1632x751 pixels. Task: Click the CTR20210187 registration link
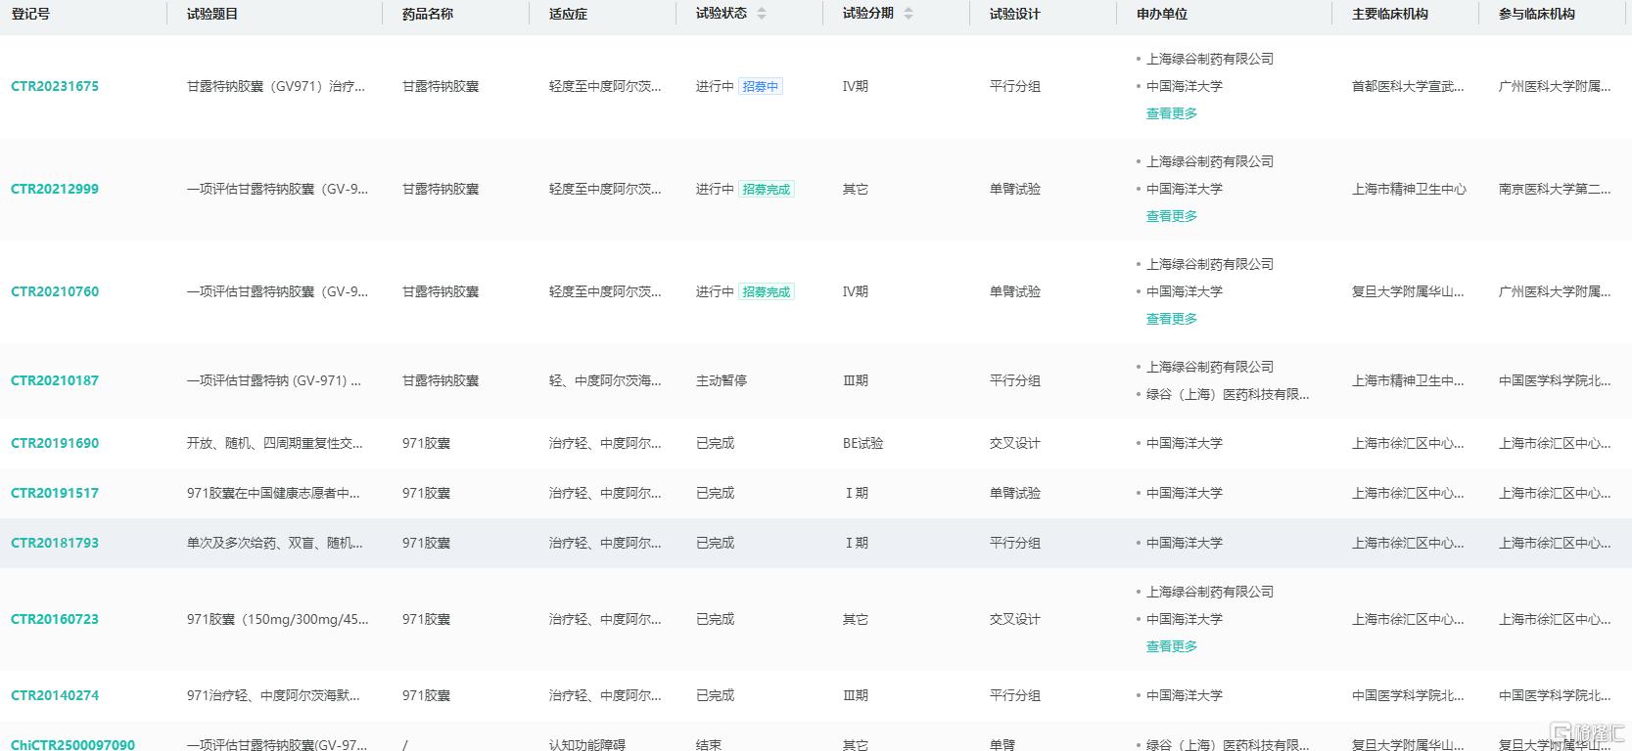tap(55, 380)
